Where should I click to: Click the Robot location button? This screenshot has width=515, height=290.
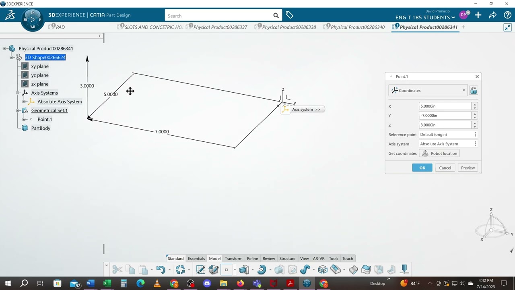tap(439, 153)
